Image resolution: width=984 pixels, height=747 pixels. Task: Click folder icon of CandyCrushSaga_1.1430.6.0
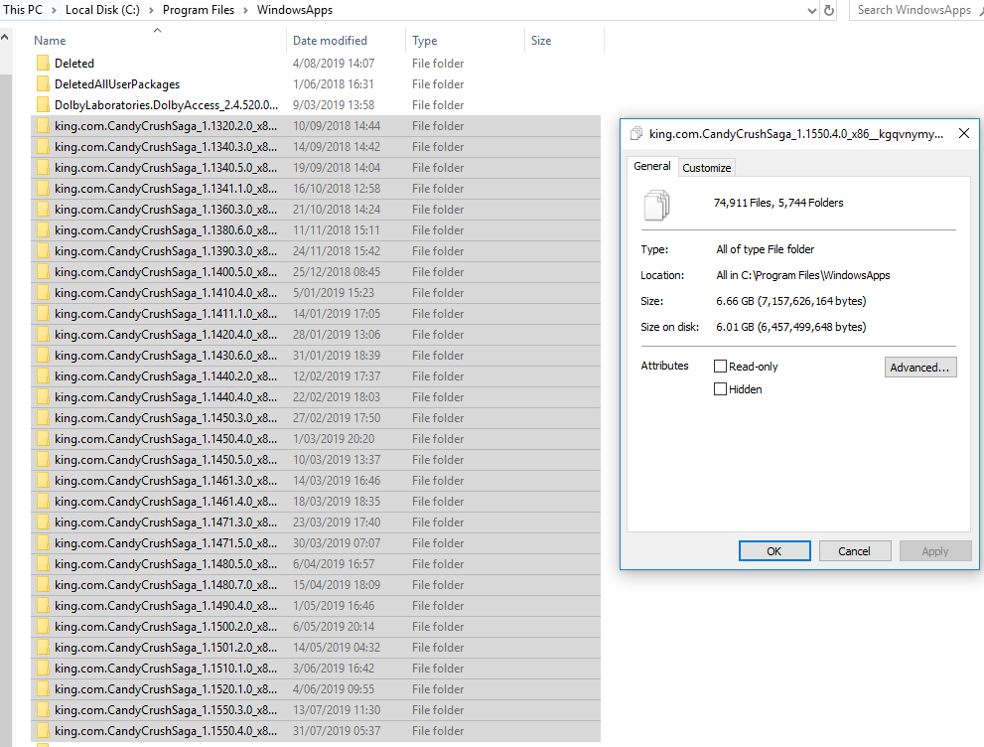(x=43, y=356)
